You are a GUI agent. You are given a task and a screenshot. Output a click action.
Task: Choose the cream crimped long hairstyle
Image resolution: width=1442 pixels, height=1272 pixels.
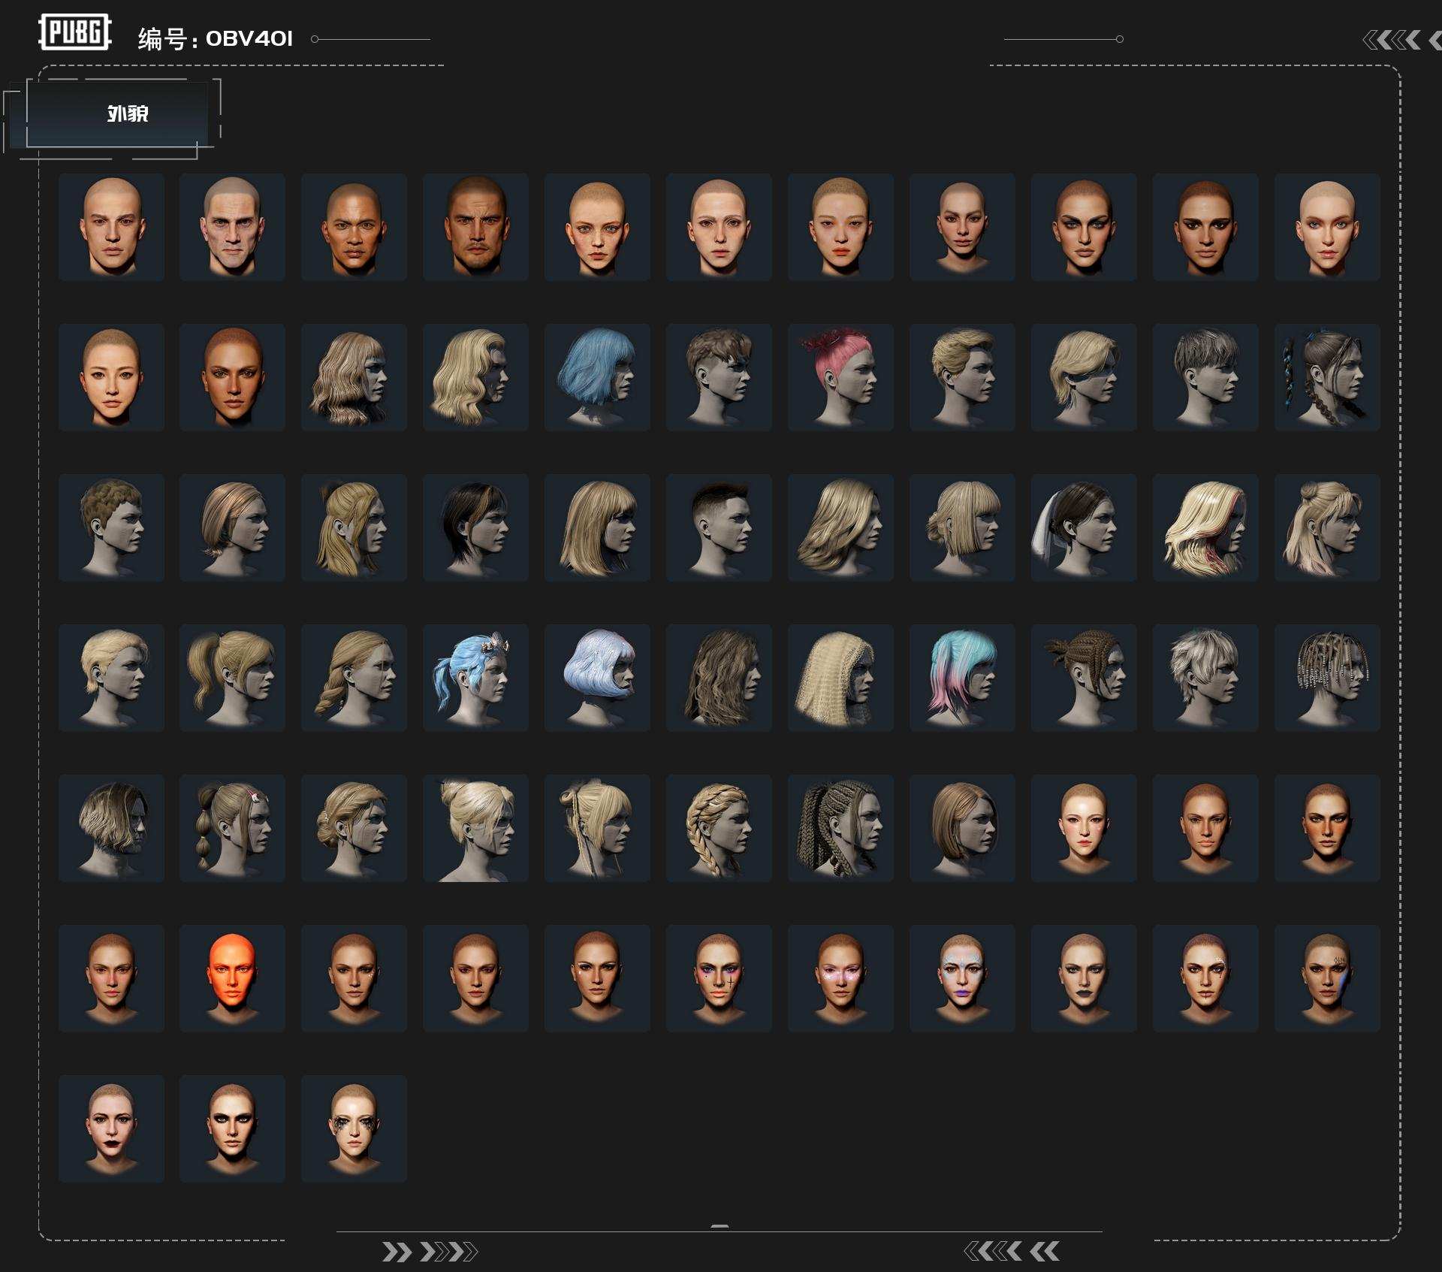pos(840,678)
